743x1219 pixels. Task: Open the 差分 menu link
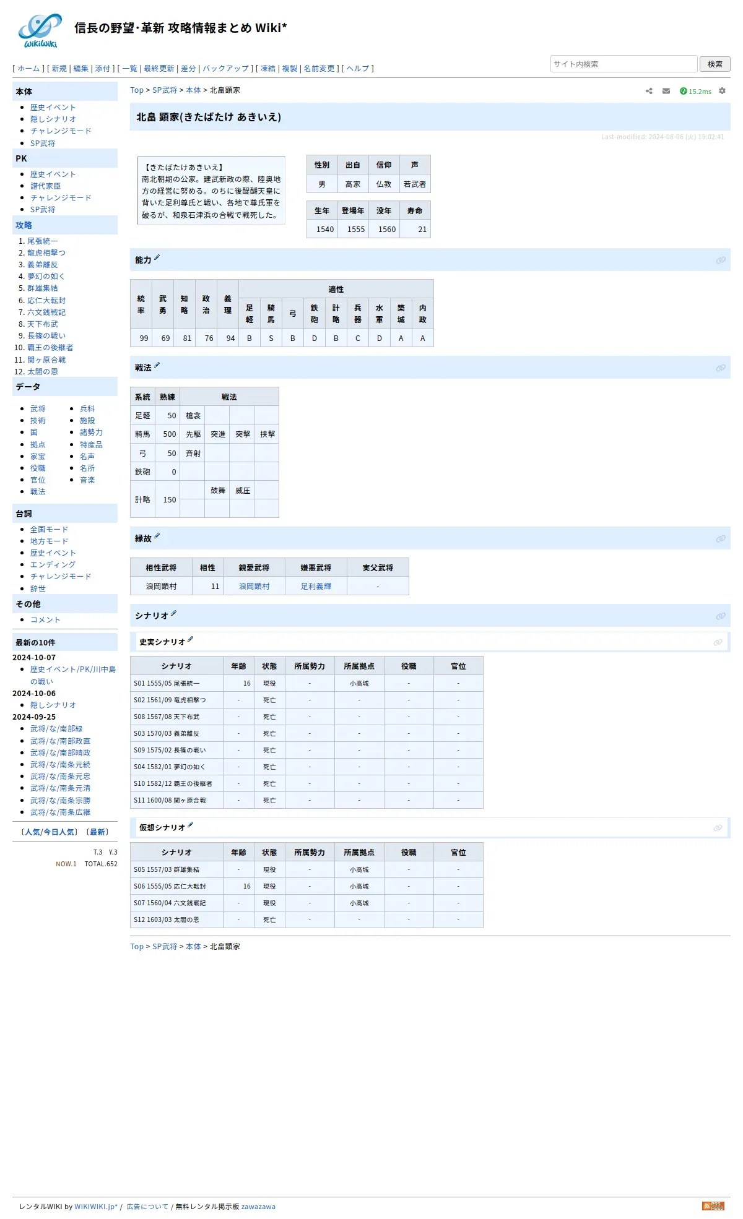click(188, 69)
